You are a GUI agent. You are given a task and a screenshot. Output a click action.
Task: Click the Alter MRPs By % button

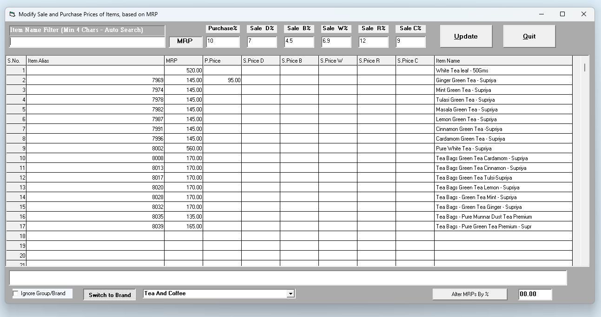[x=470, y=294]
